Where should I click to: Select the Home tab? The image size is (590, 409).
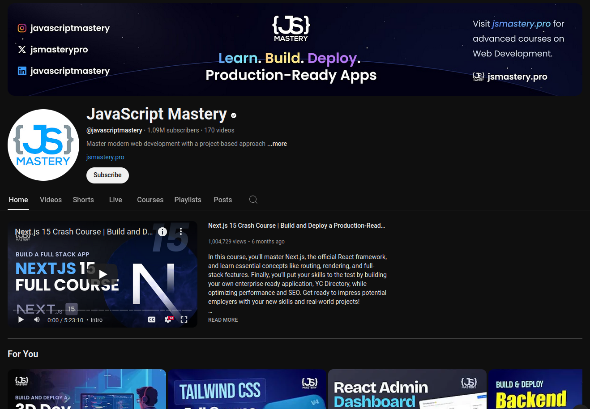point(18,200)
